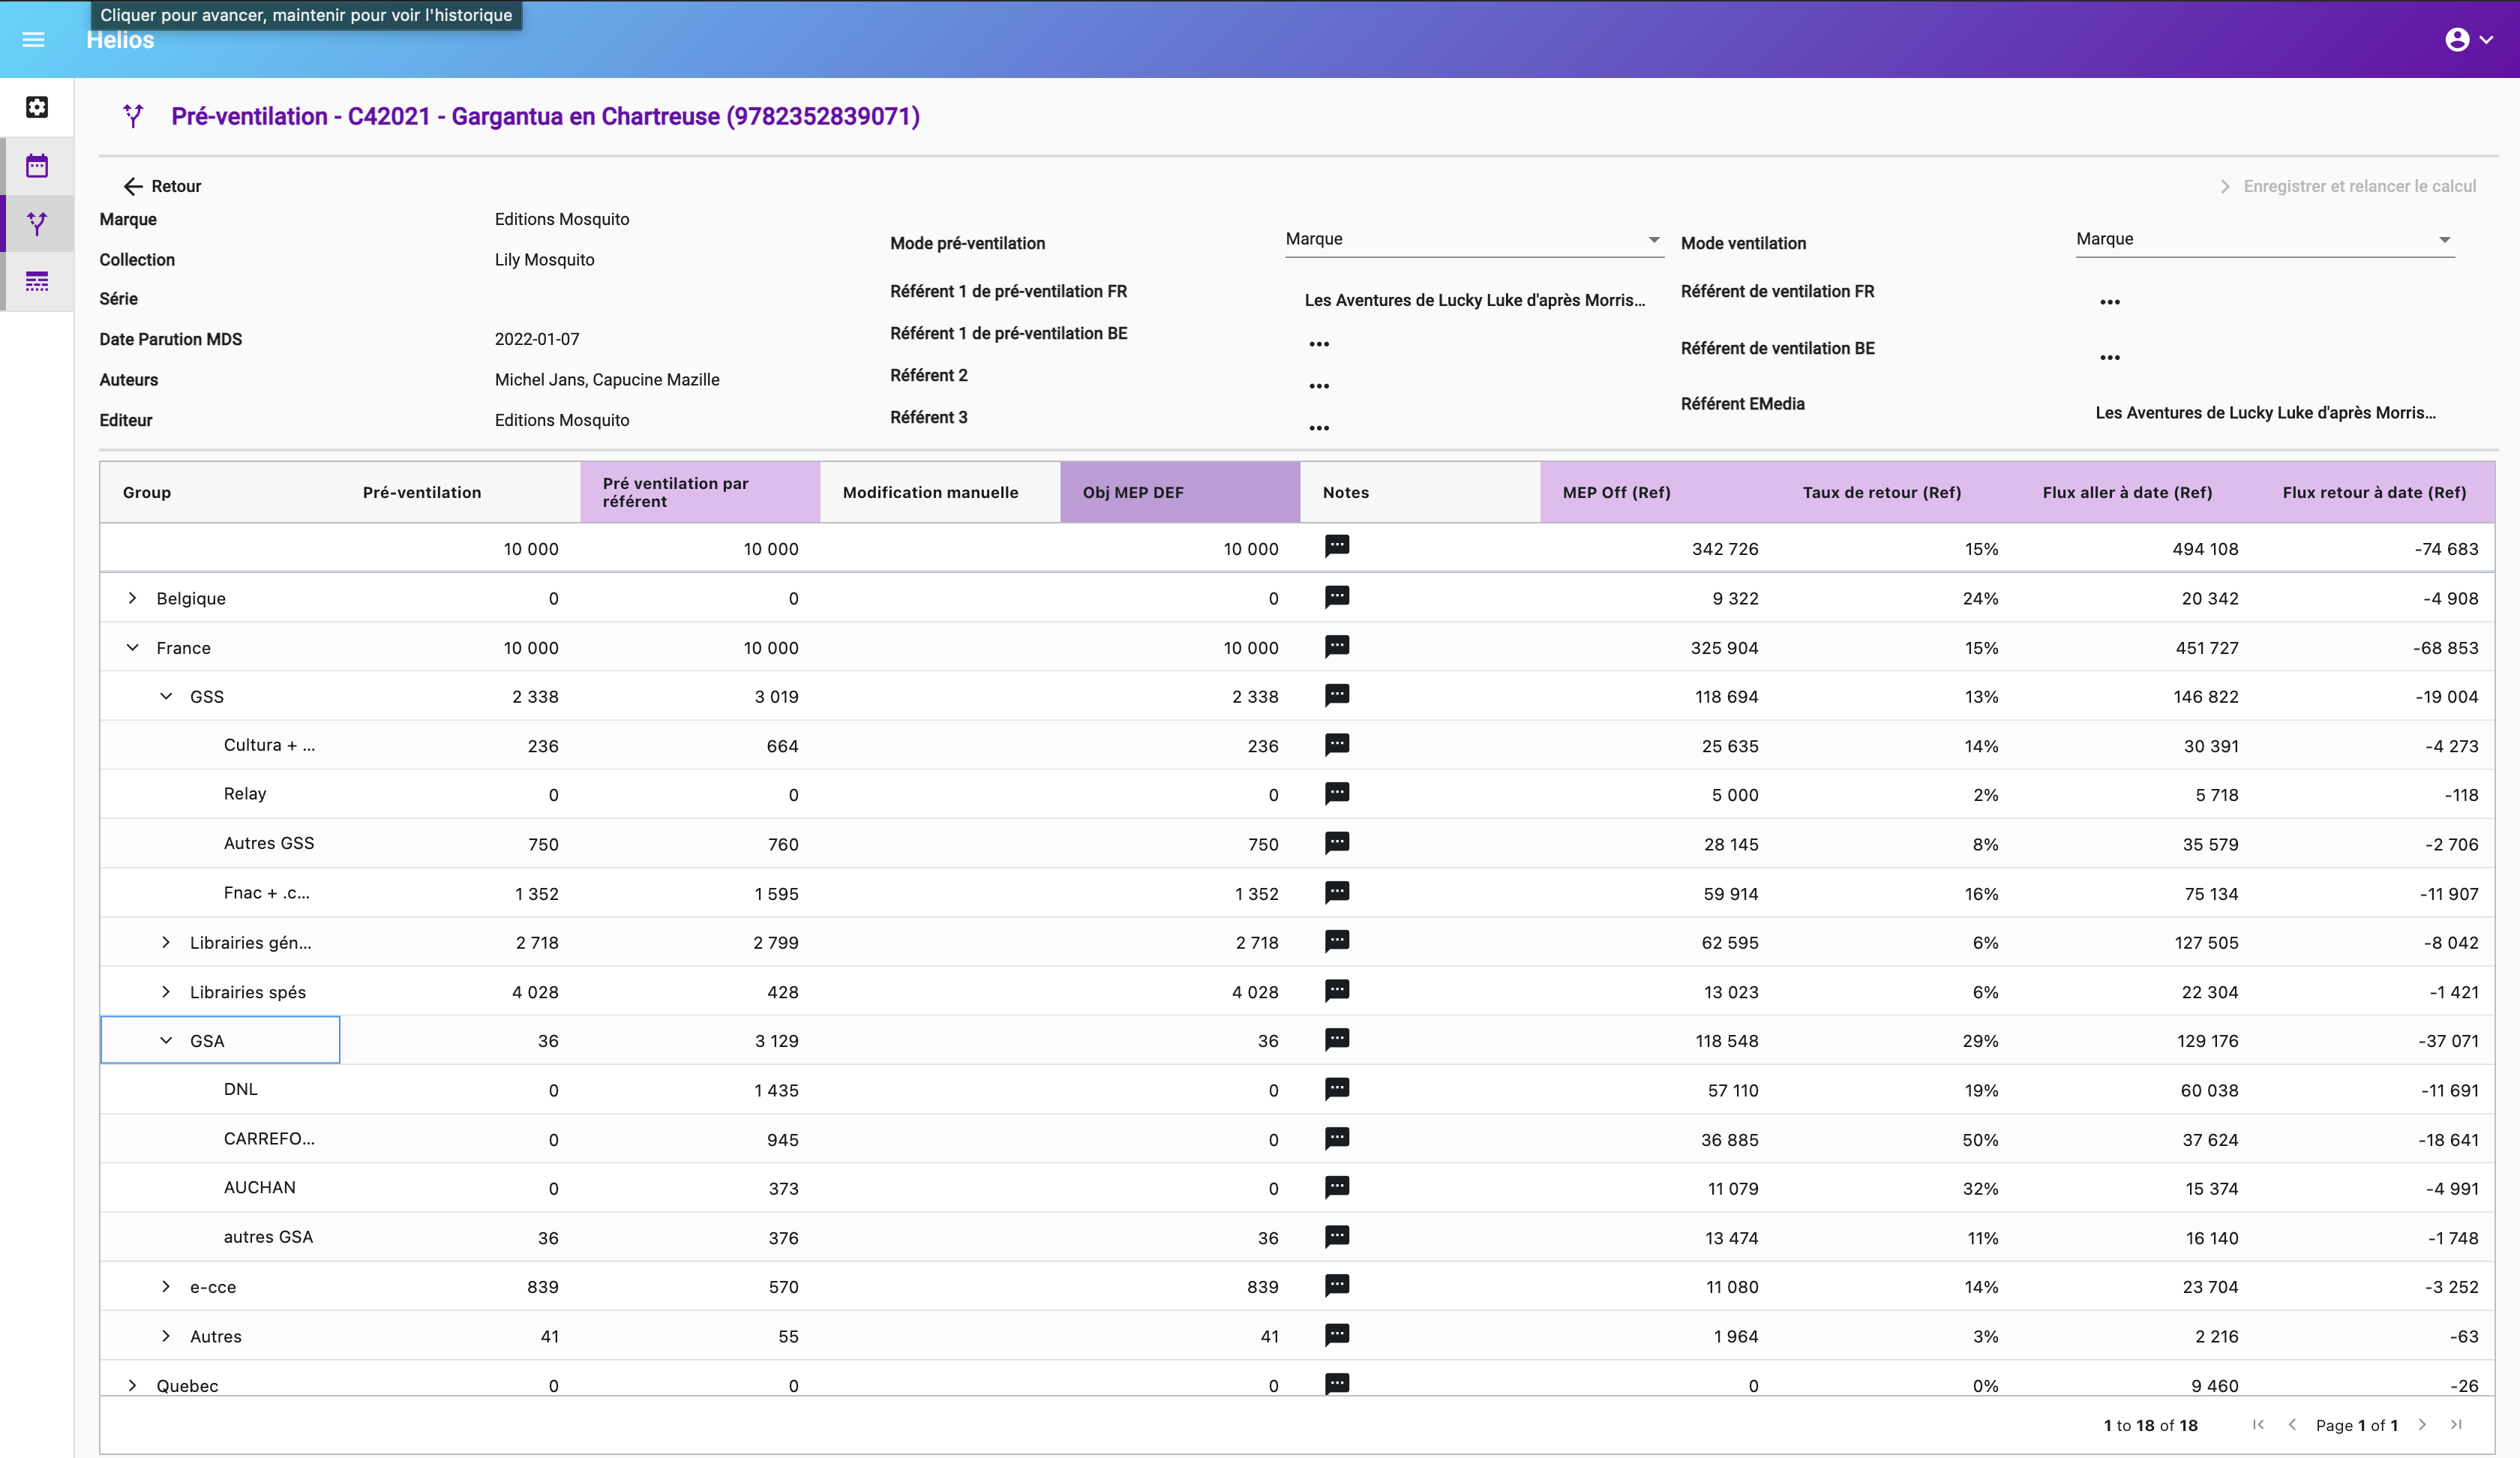
Task: Click Modification manuelle column header
Action: (940, 492)
